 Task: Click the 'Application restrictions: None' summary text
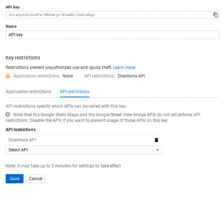click(43, 76)
